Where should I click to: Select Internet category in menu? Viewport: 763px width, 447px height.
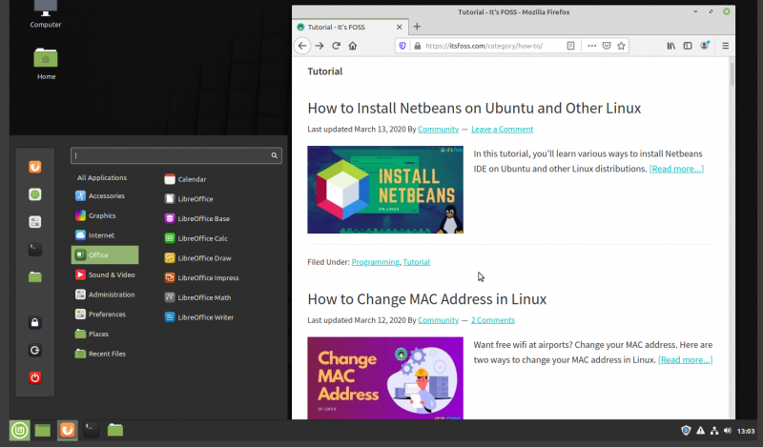pyautogui.click(x=105, y=235)
